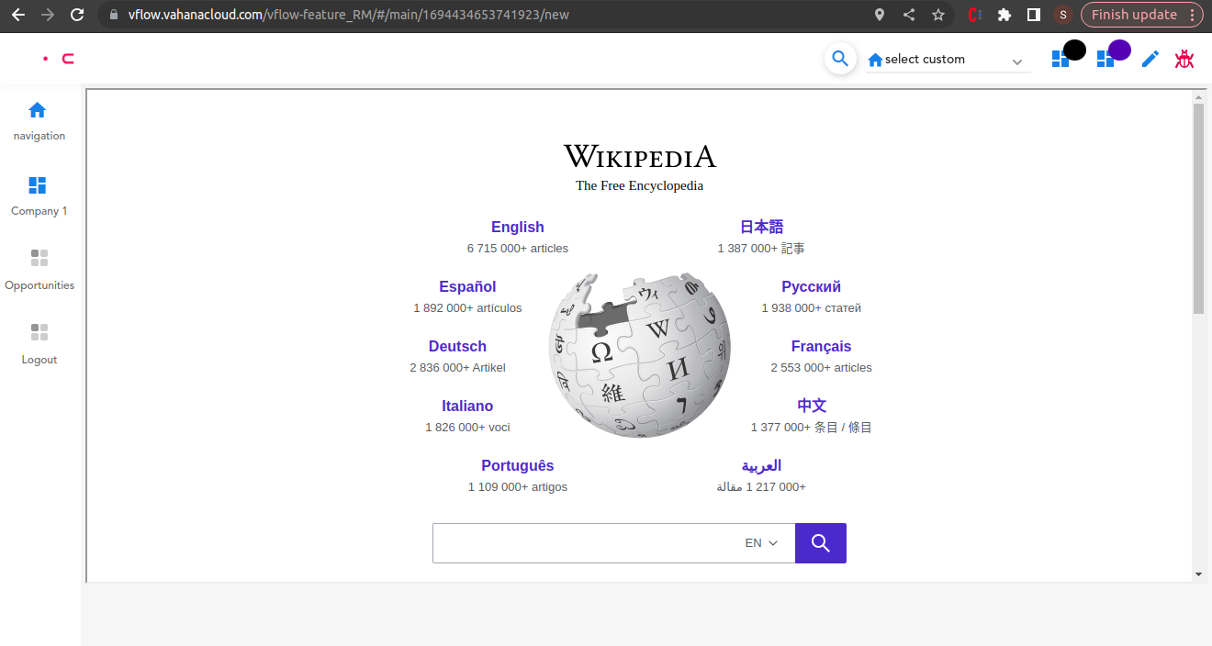Click the red C extension icon

975,15
